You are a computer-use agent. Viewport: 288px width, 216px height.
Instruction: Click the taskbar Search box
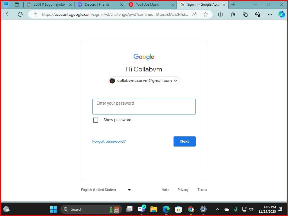[91, 209]
